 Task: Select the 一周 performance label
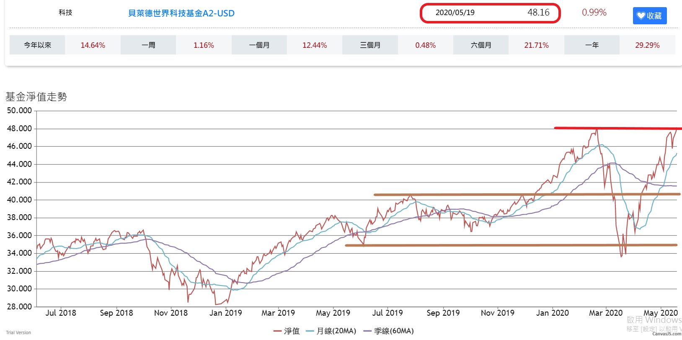[148, 45]
